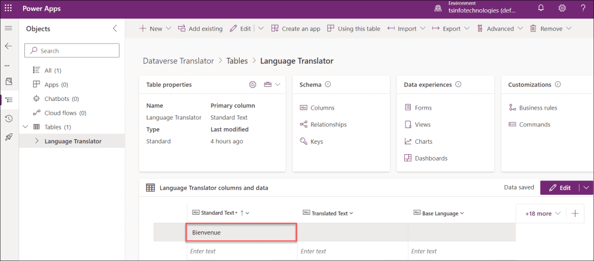The height and width of the screenshot is (261, 594).
Task: Open the +18 more columns dropdown
Action: (542, 213)
